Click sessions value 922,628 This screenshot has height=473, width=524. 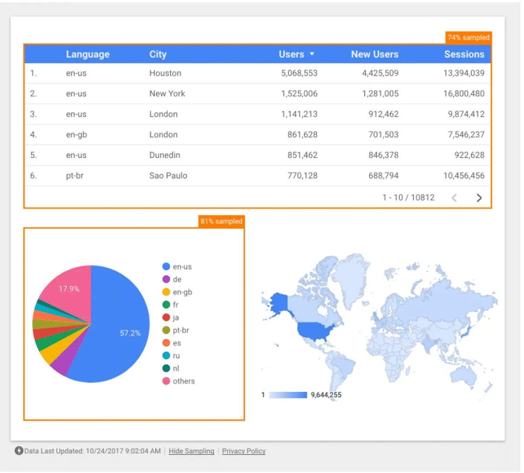(x=469, y=155)
